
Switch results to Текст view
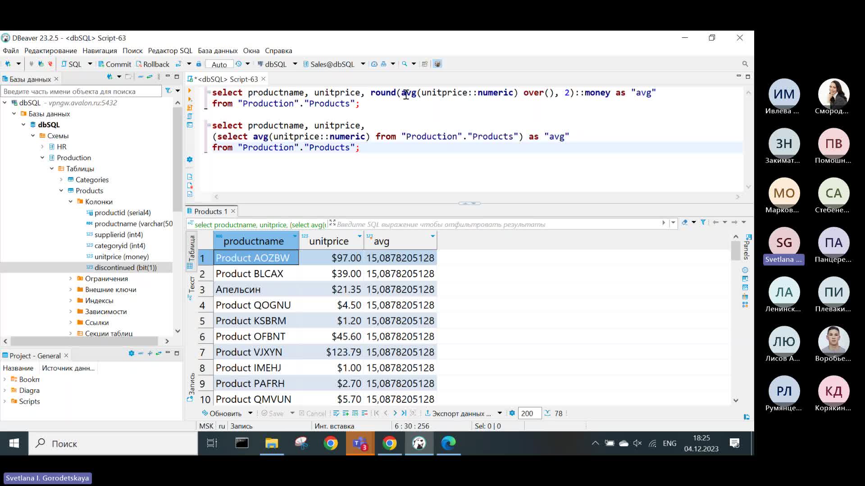tap(191, 288)
